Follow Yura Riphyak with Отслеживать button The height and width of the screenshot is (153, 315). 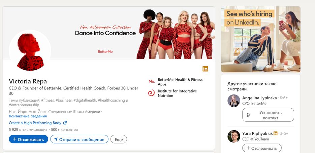coord(262,148)
